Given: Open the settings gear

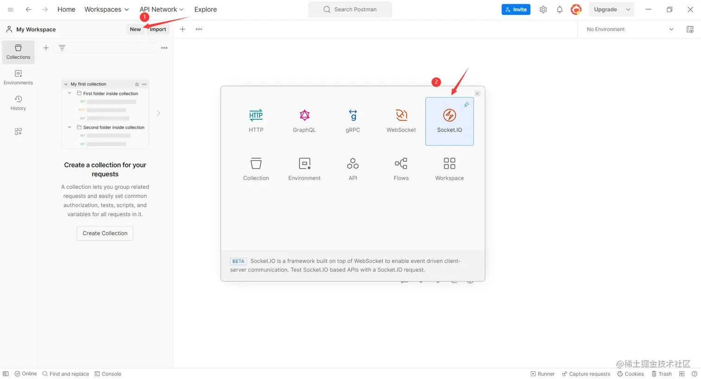Looking at the screenshot, I should tap(543, 9).
